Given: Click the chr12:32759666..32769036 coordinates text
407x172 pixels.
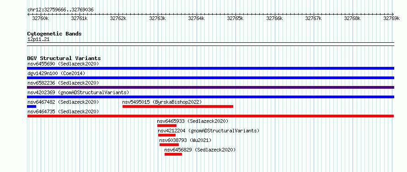Looking at the screenshot, I should coord(60,10).
